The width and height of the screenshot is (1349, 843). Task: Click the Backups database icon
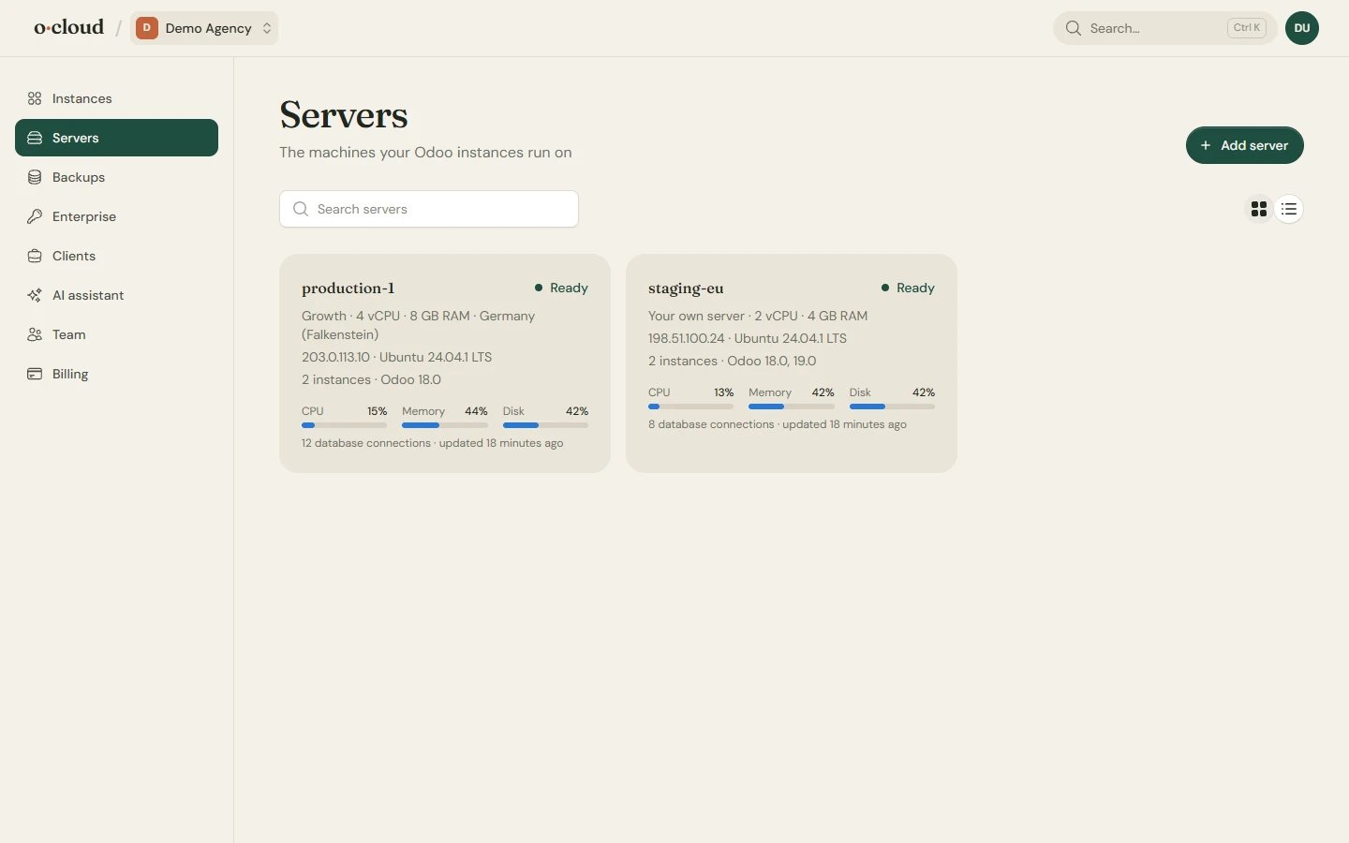tap(35, 177)
